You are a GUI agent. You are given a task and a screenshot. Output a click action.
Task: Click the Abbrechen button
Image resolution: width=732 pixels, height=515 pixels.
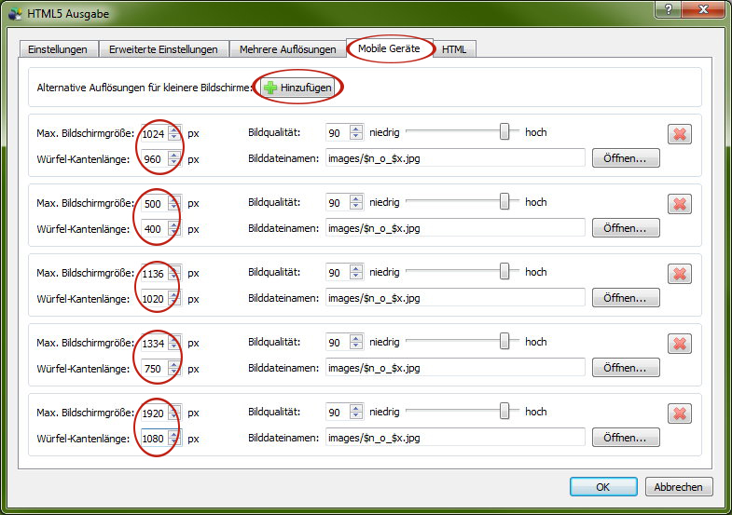679,486
